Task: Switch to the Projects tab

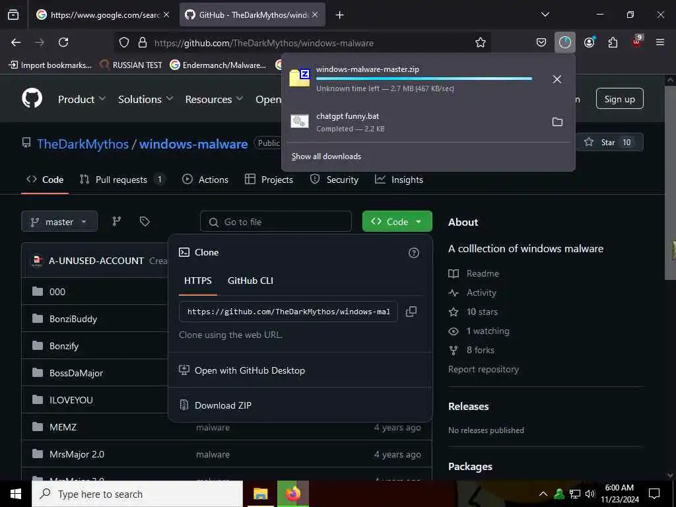Action: 269,180
